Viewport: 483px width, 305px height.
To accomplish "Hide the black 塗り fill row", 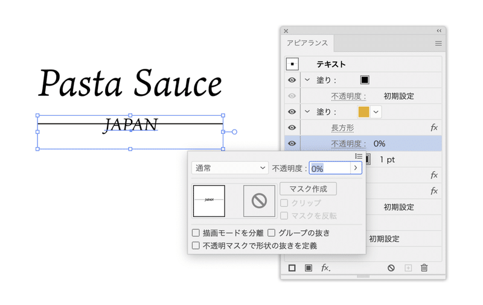I will pyautogui.click(x=292, y=80).
